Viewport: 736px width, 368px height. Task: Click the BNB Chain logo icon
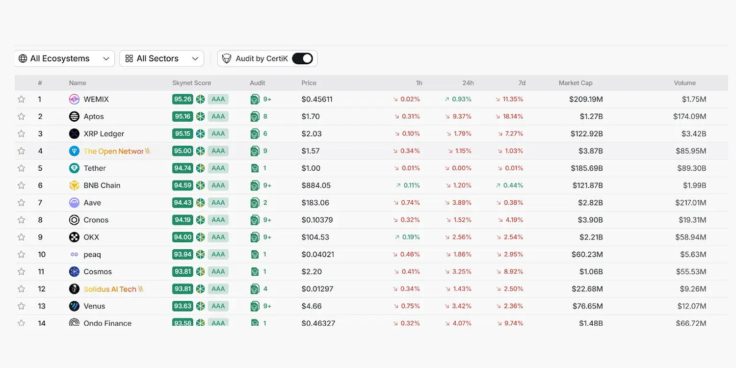coord(74,185)
